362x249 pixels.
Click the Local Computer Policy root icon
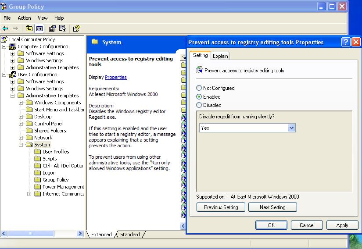(4, 39)
